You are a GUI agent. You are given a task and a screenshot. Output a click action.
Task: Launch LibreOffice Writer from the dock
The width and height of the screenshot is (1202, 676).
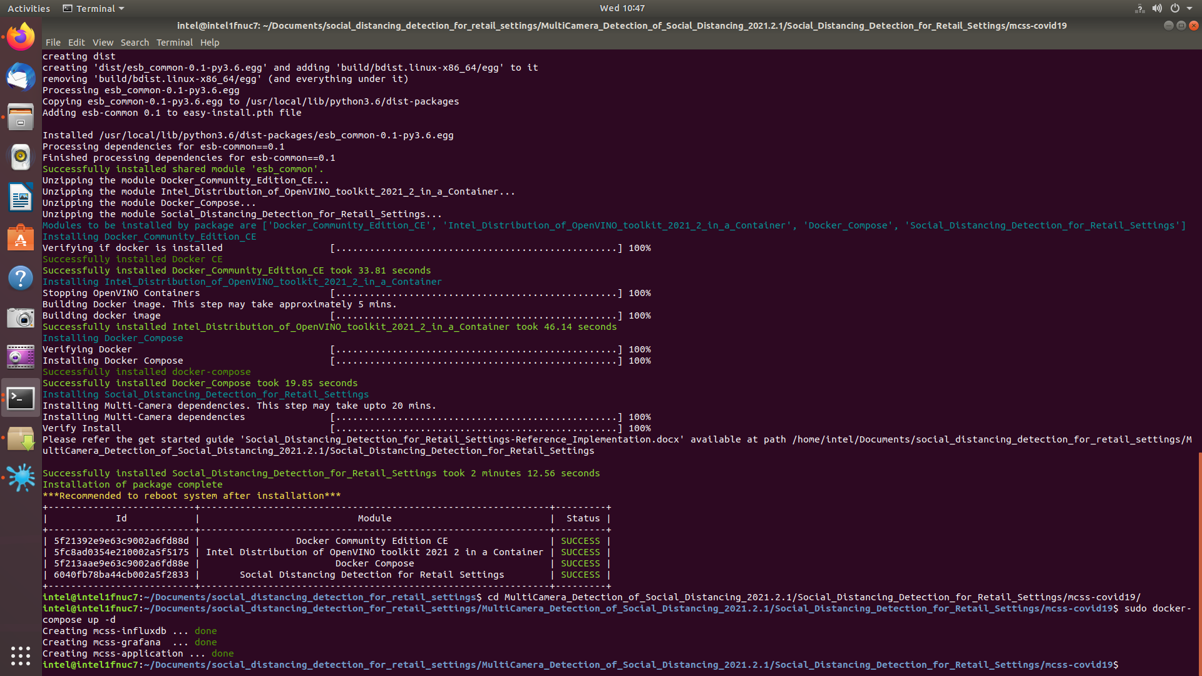[x=21, y=197]
